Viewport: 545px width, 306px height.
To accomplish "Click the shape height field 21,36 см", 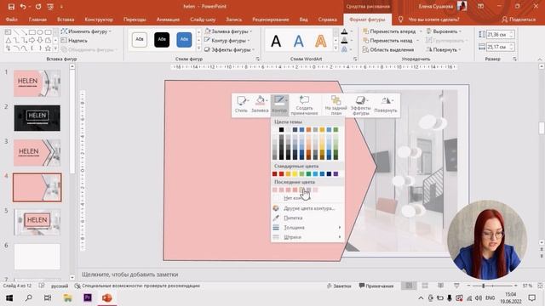I will 498,34.
